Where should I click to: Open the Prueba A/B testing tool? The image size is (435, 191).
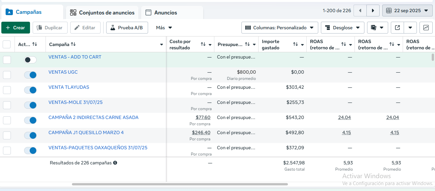[127, 28]
